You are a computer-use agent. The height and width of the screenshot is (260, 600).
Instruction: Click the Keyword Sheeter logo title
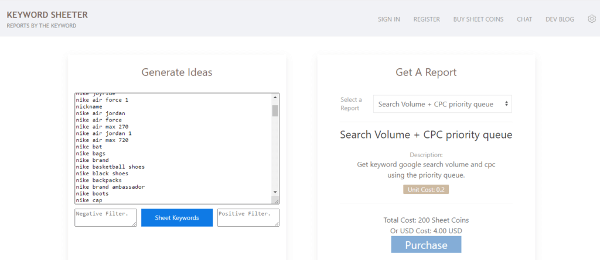47,15
